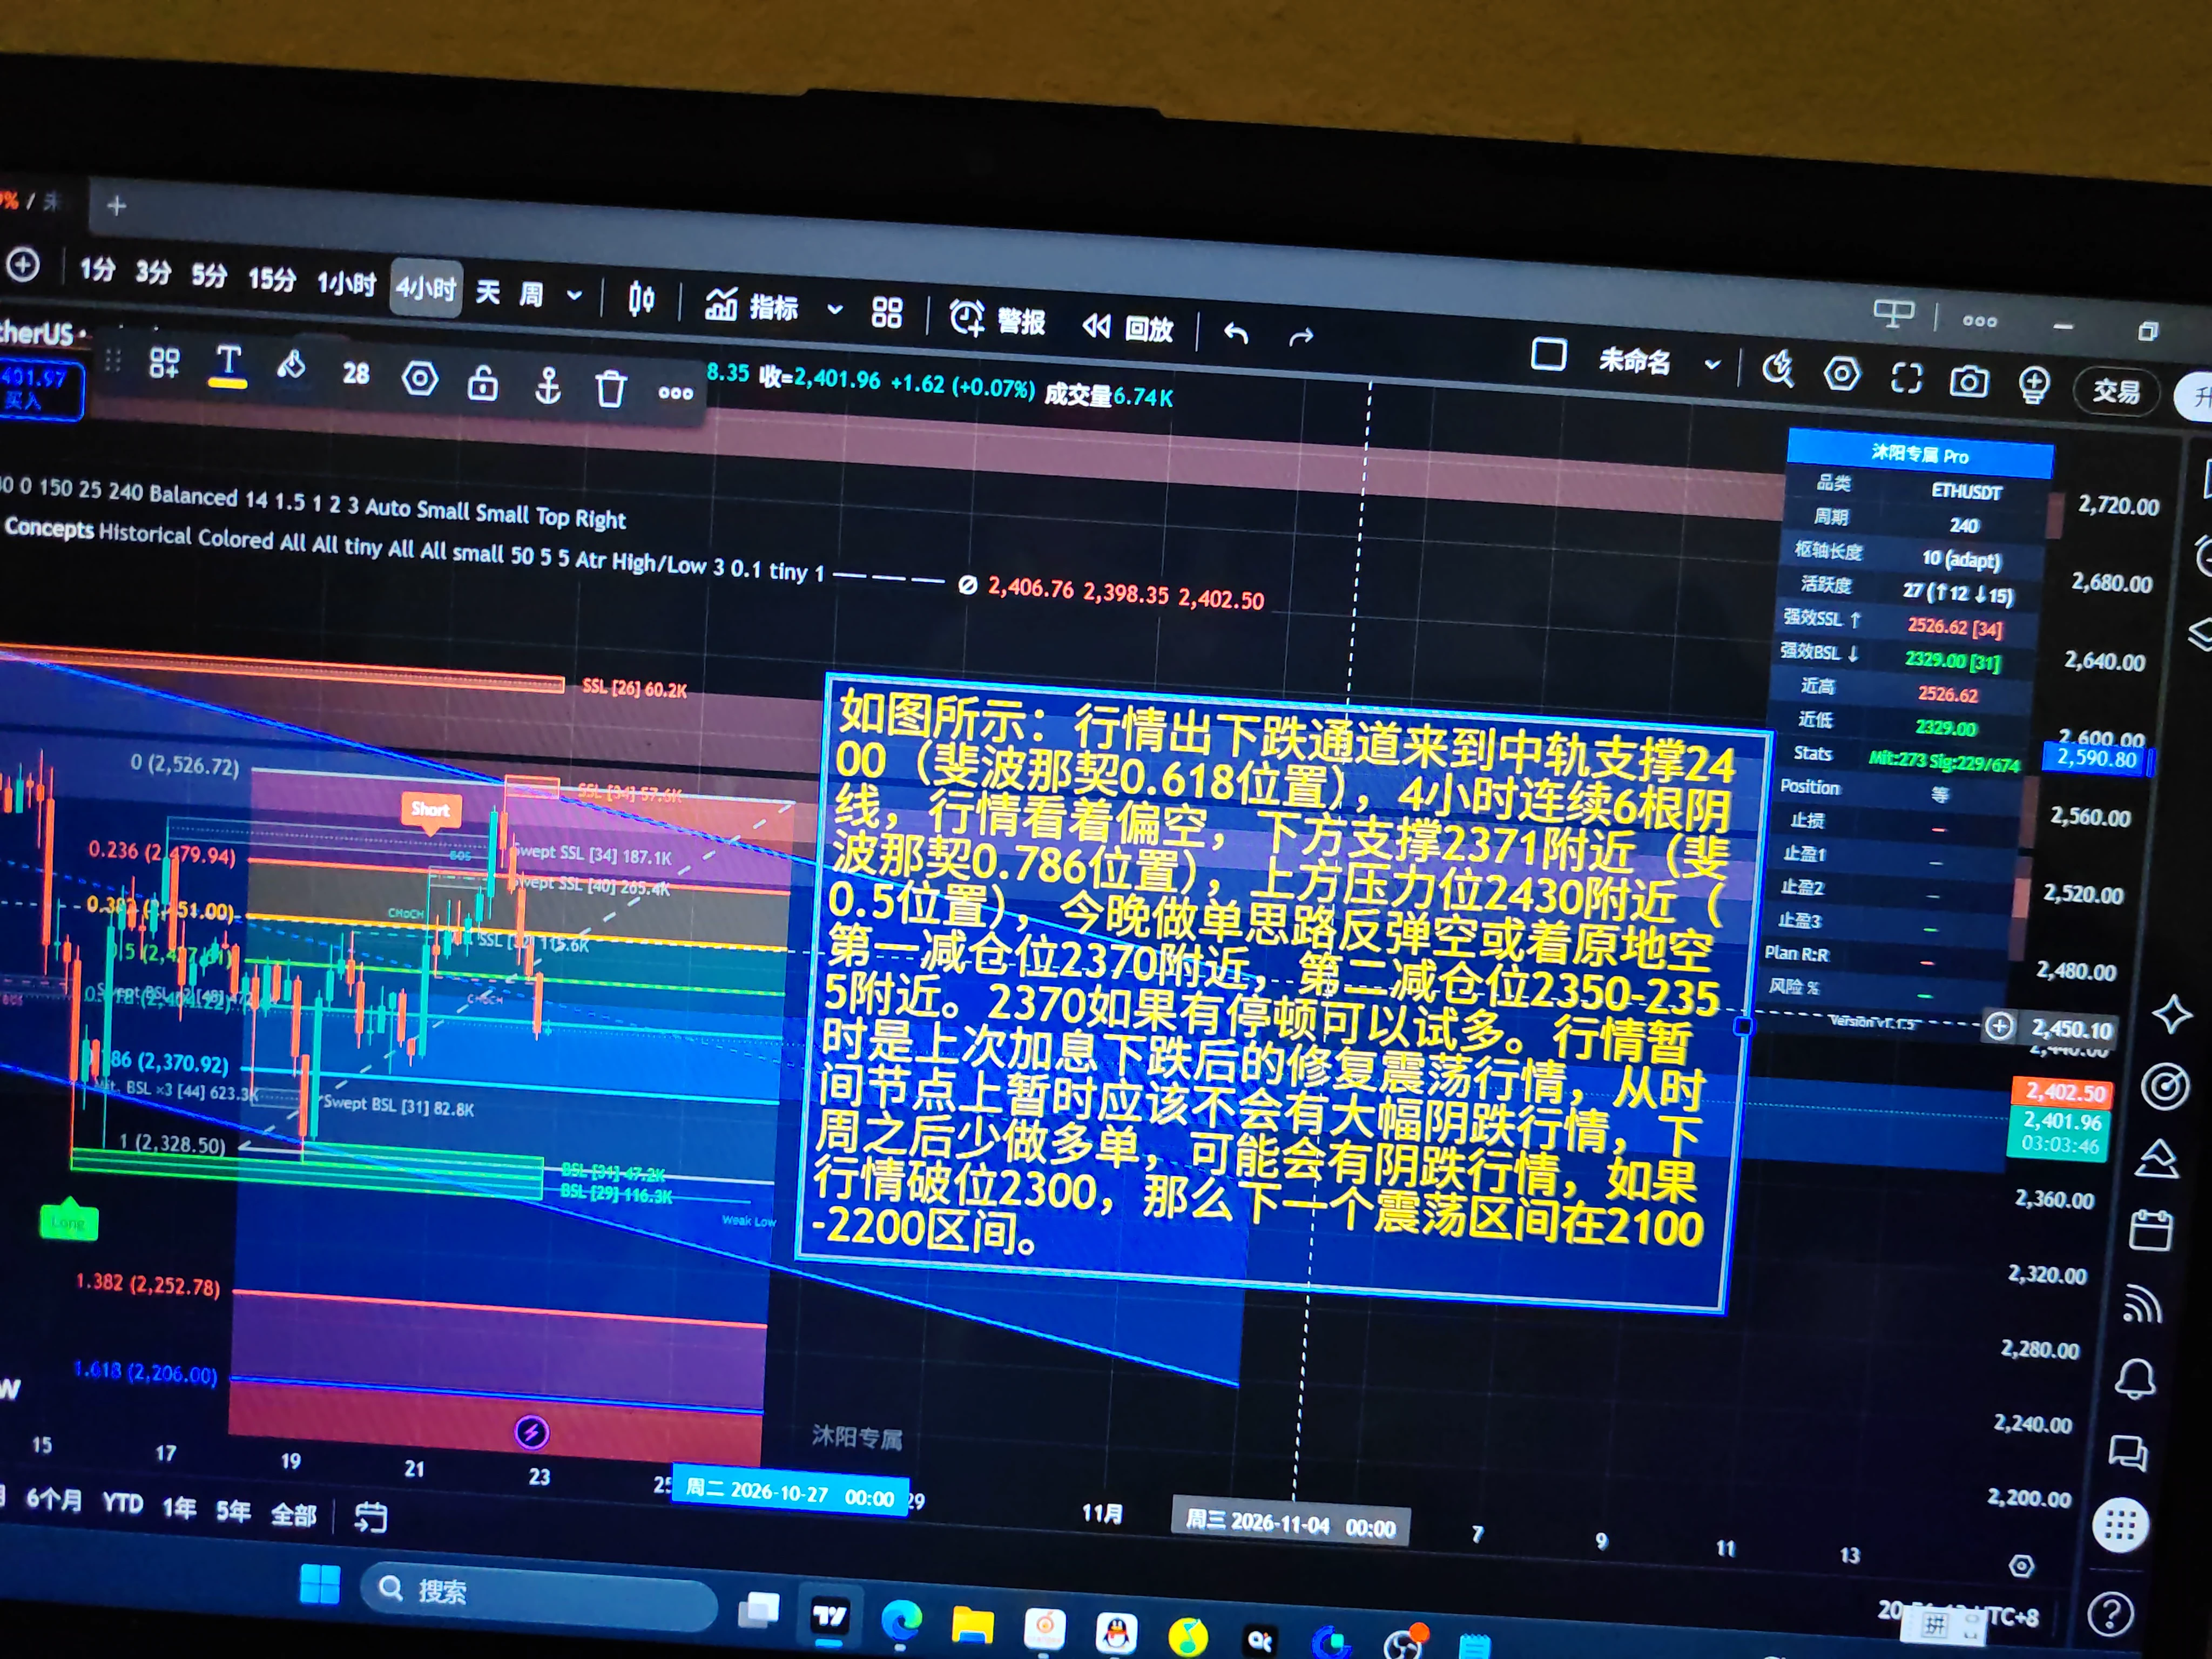This screenshot has height=1659, width=2212.
Task: Click the anchor icon in drawing toolbar
Action: [x=547, y=385]
